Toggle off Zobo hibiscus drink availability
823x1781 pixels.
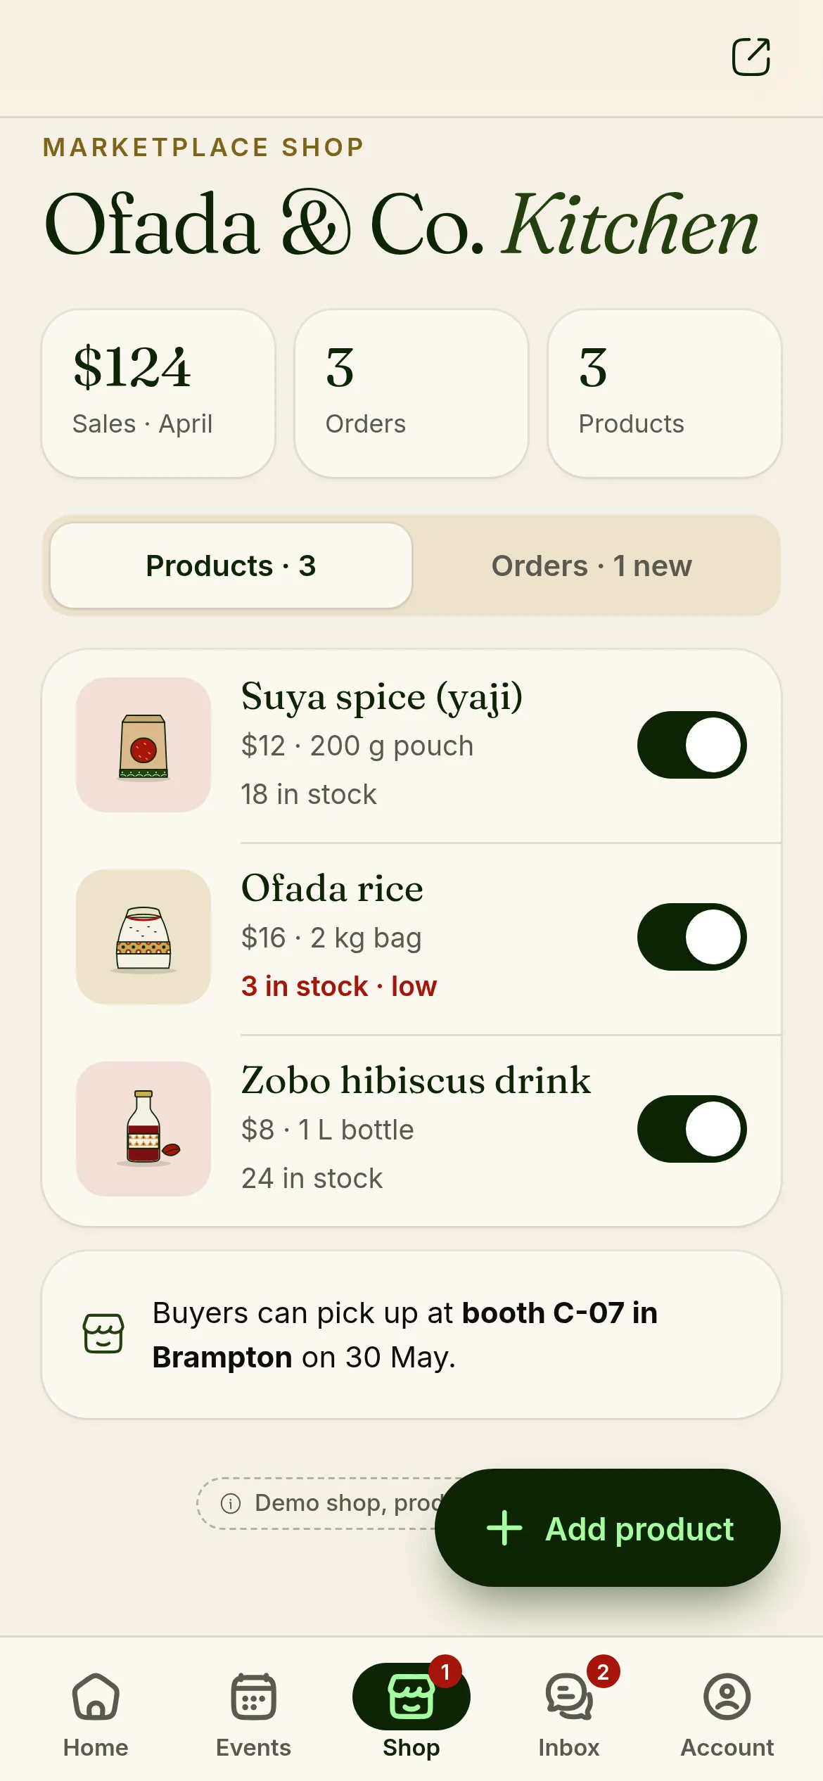point(692,1129)
